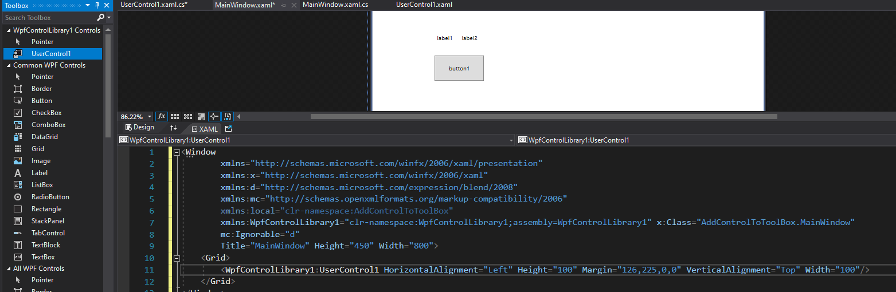Pick the CheckBox control icon
The height and width of the screenshot is (292, 896).
pos(18,113)
